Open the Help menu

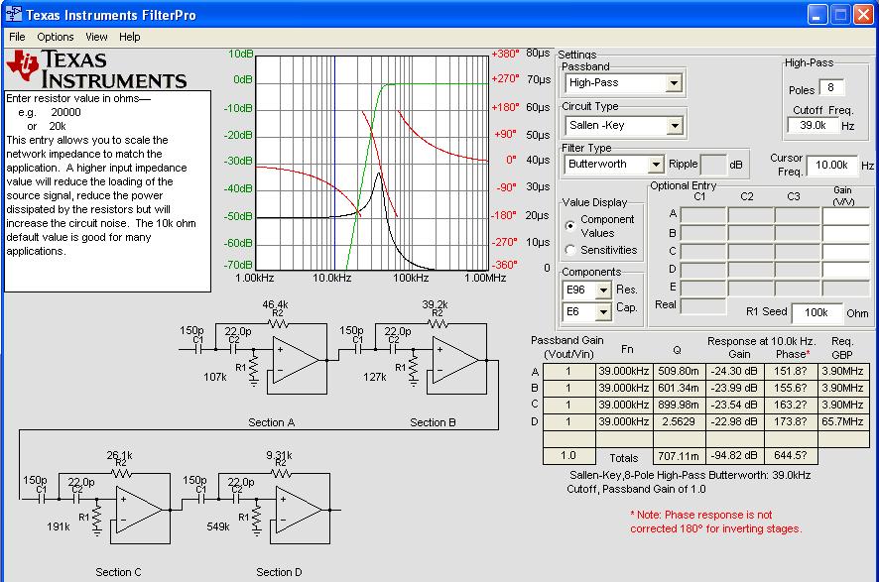pos(130,37)
